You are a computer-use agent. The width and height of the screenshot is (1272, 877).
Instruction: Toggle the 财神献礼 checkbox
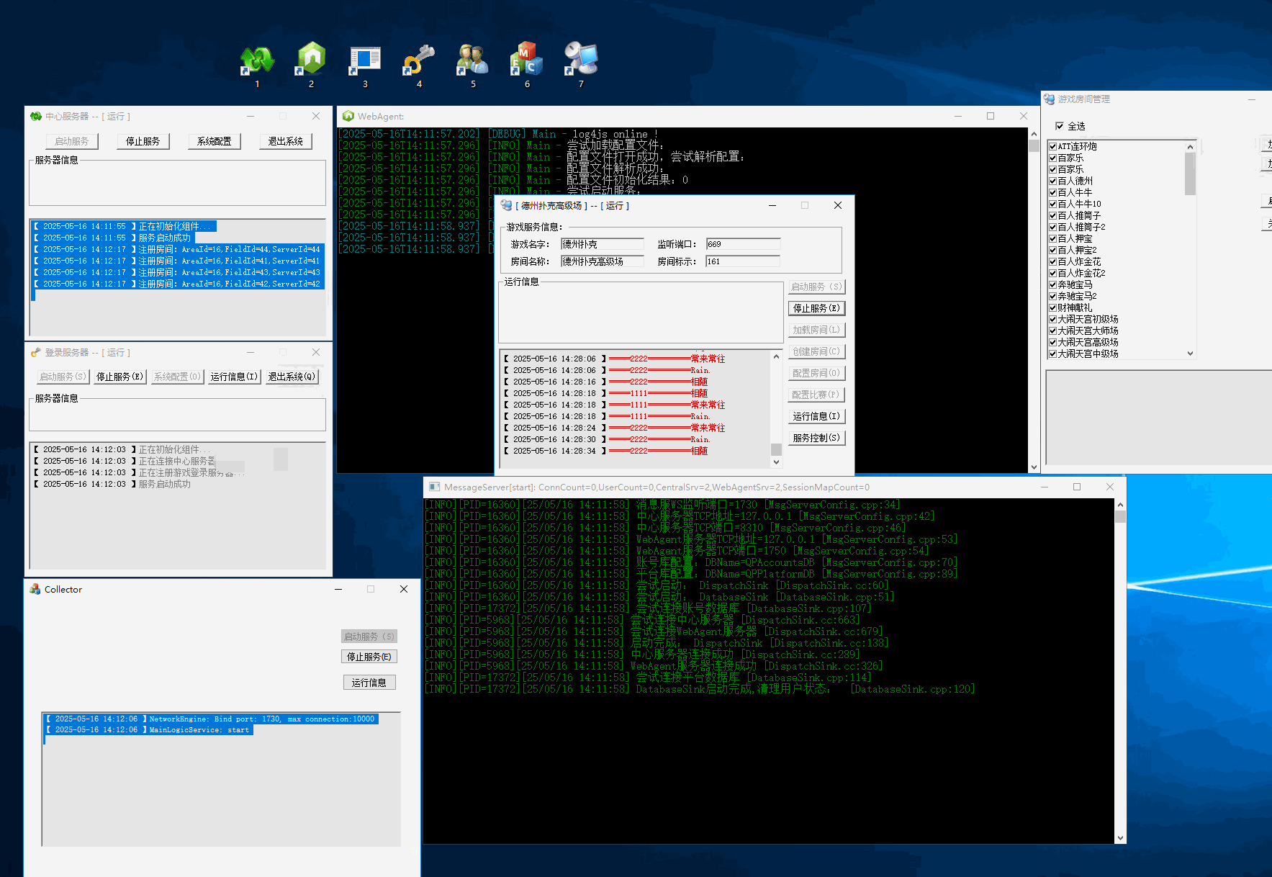(1053, 307)
